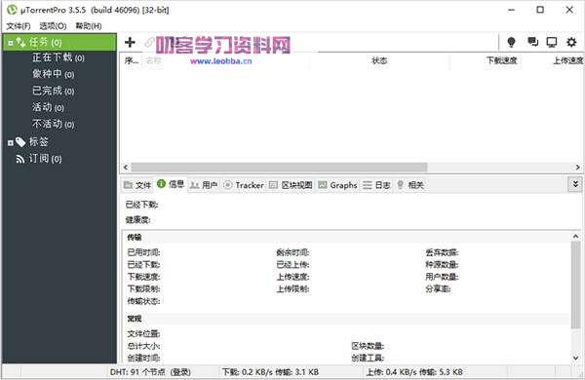Click the 文件位置 label
Screen dimensions: 585x380
pyautogui.click(x=143, y=334)
